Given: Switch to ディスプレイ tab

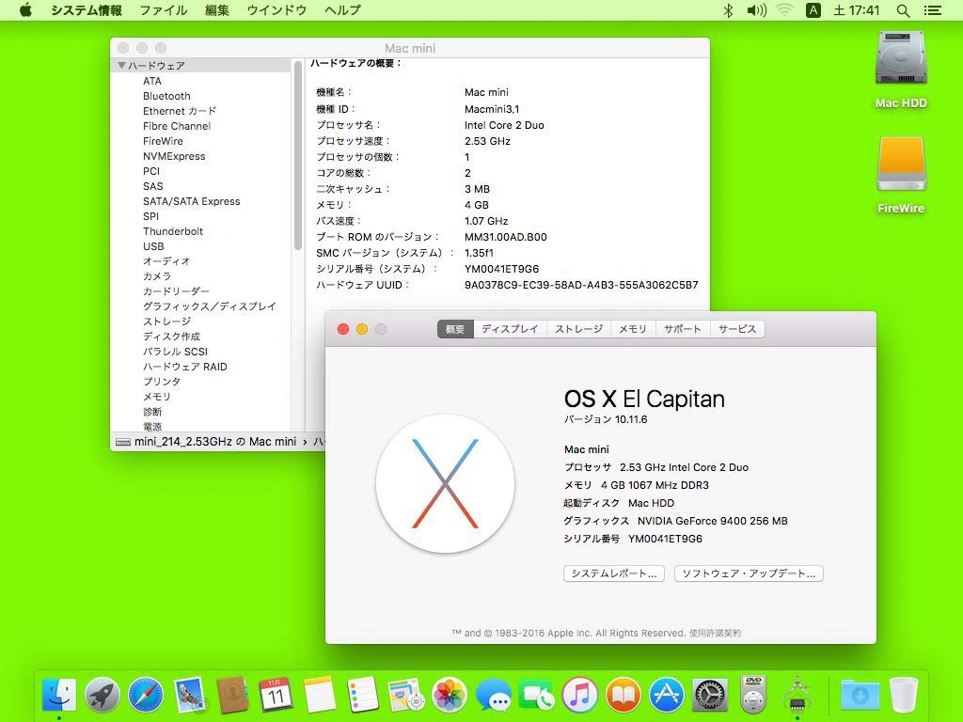Looking at the screenshot, I should point(510,329).
